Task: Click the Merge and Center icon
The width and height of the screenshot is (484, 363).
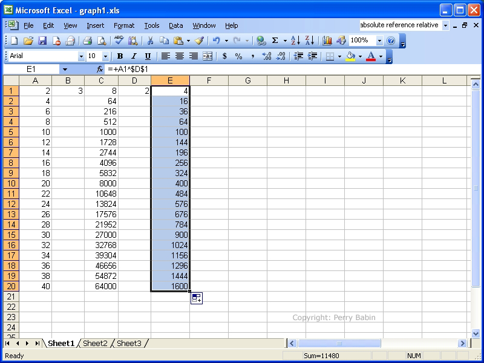Action: tap(208, 56)
